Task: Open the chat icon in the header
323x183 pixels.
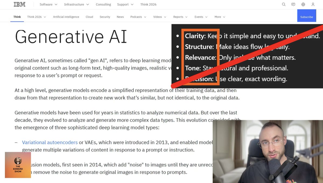Action: coord(293,4)
